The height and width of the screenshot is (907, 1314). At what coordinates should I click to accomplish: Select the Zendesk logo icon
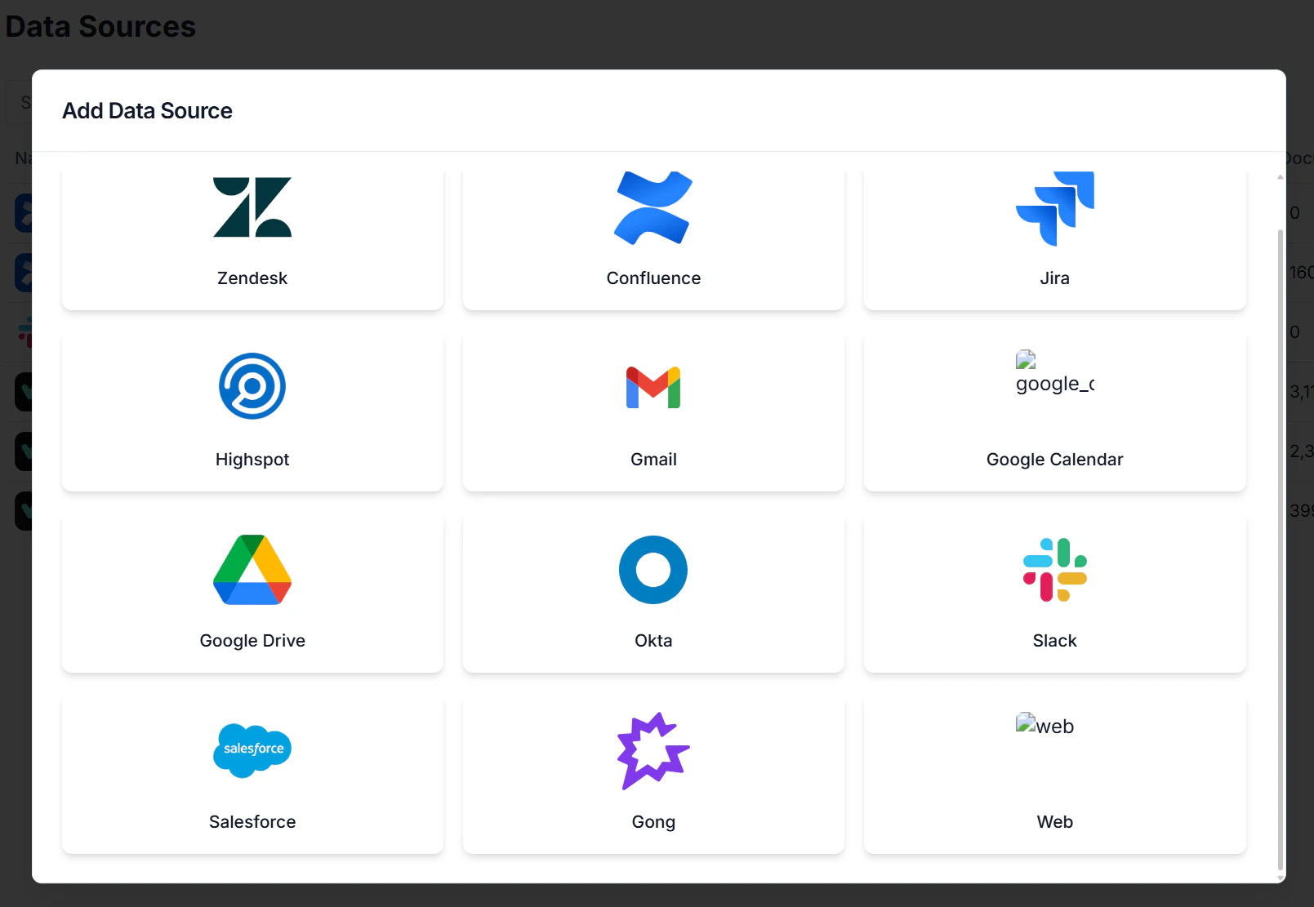[x=252, y=207]
